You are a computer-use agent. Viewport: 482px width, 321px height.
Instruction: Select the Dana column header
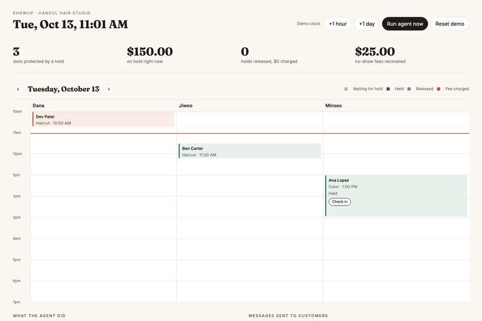[38, 106]
